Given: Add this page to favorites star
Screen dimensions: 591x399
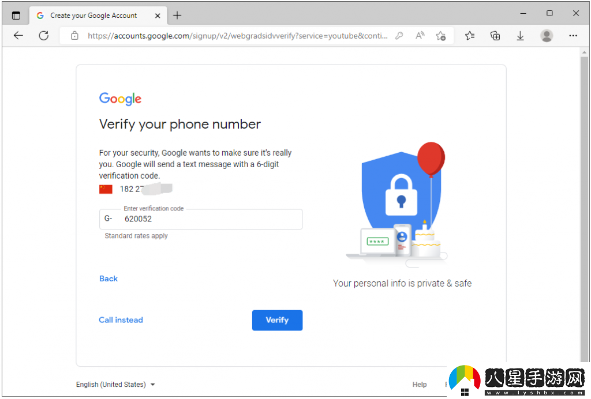Looking at the screenshot, I should [440, 36].
